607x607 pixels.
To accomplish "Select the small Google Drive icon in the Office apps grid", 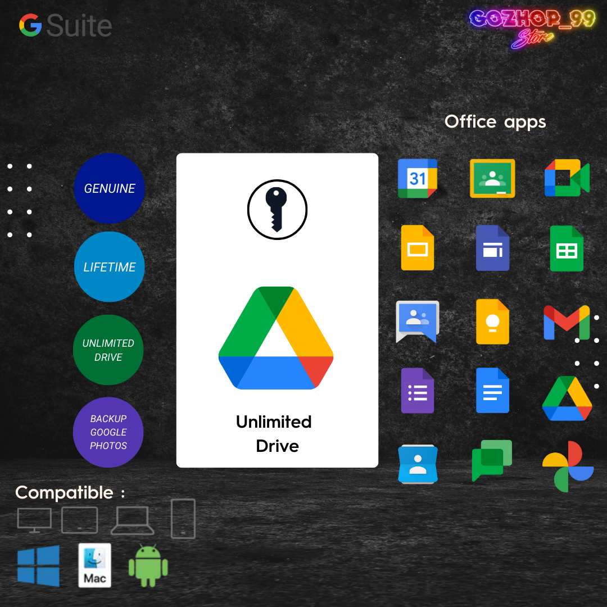I will 567,398.
